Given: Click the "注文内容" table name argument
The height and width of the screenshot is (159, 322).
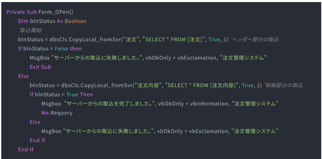Looking at the screenshot, I should click(x=148, y=85).
